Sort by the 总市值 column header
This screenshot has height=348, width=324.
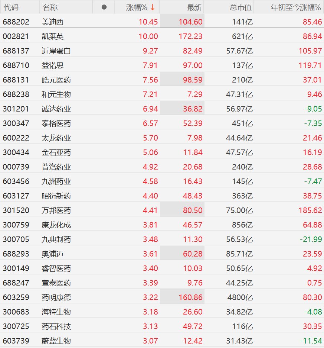point(240,7)
